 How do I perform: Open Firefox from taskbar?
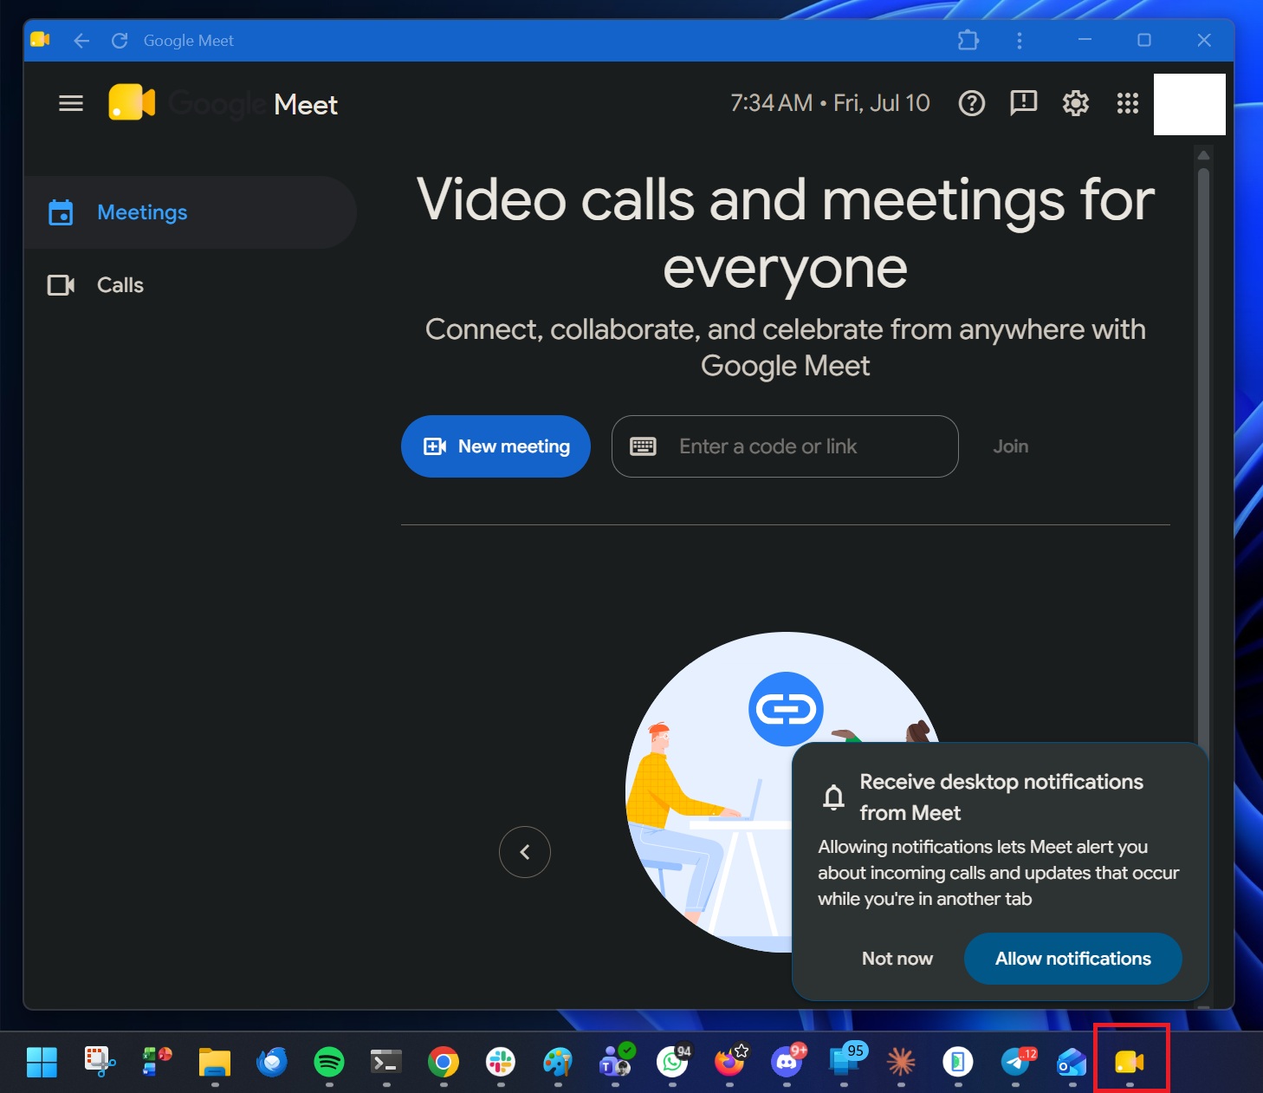730,1062
